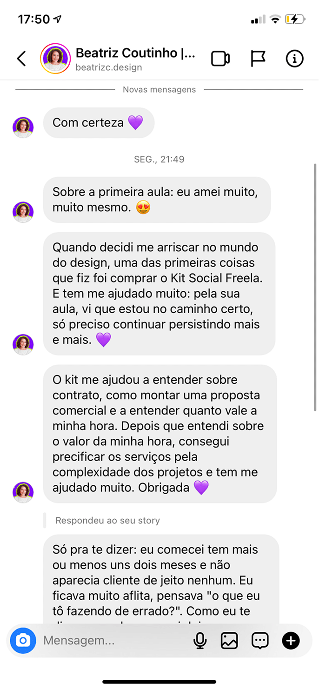Open photo gallery picker icon

tap(229, 641)
